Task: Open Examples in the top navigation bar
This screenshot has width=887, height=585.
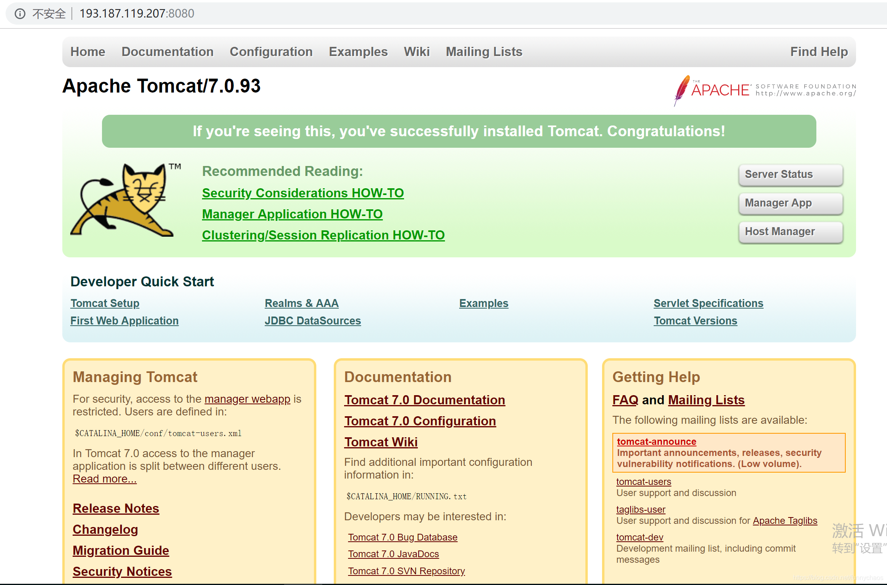Action: [358, 52]
